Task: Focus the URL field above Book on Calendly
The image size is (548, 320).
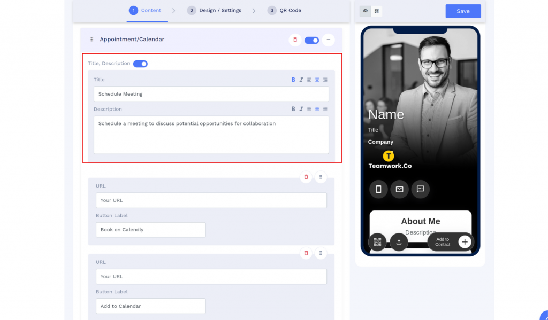Action: 211,200
